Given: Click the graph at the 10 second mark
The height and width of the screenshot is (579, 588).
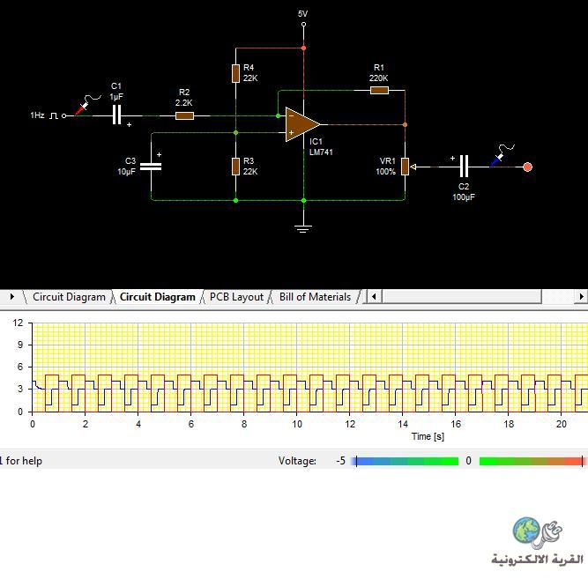Looking at the screenshot, I should point(296,367).
